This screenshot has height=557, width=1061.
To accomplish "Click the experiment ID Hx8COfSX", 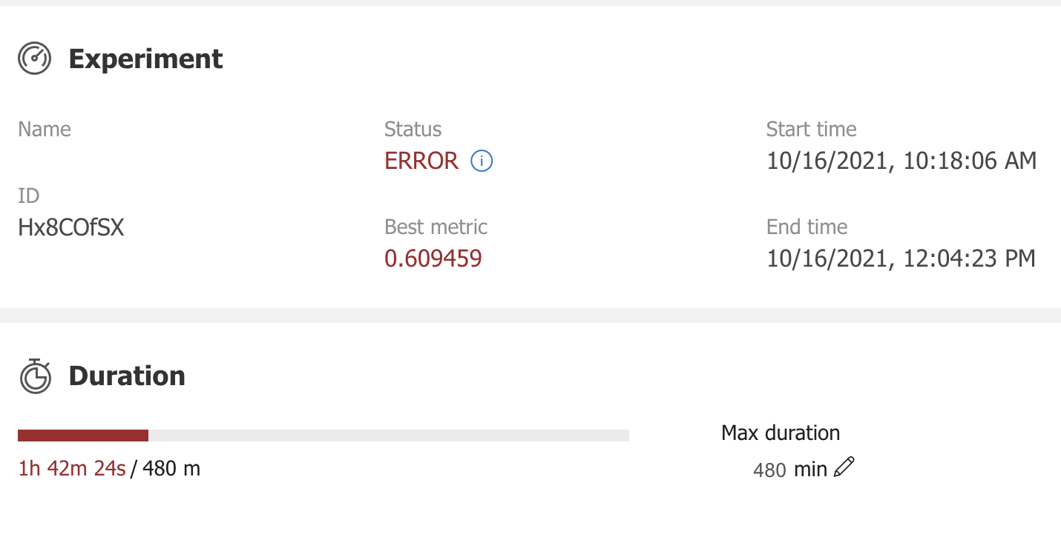I will (x=70, y=227).
